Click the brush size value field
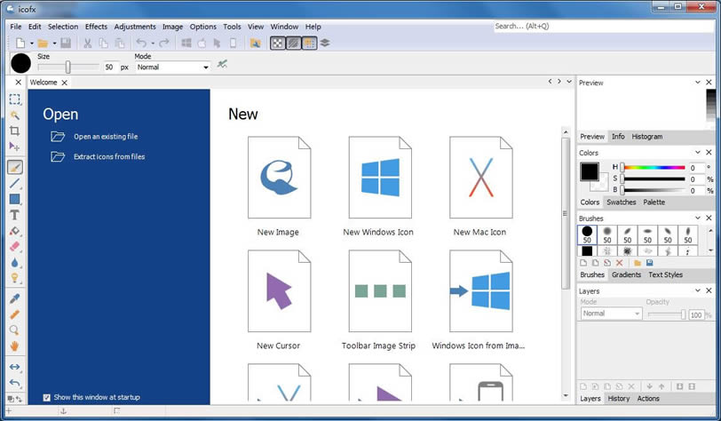Viewport: 721px width, 421px height. pos(109,68)
